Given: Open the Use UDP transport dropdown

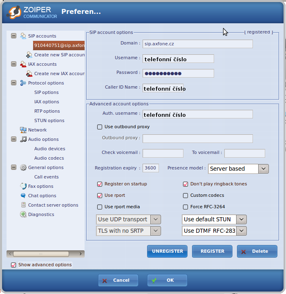Looking at the screenshot, I should pyautogui.click(x=156, y=219).
